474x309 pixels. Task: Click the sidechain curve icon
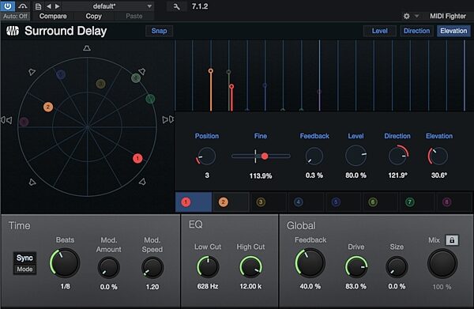click(x=23, y=6)
